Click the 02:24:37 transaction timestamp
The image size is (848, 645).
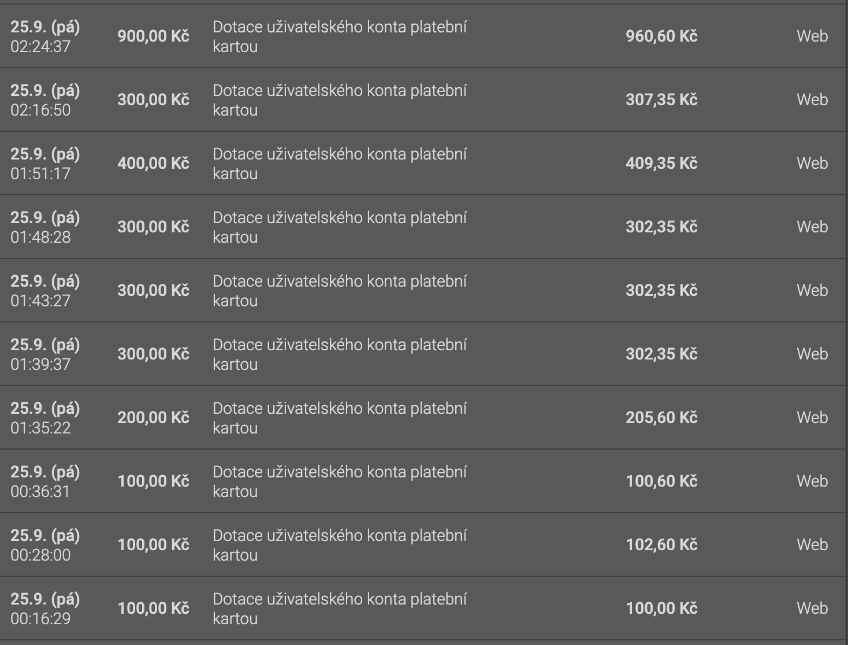tap(40, 47)
